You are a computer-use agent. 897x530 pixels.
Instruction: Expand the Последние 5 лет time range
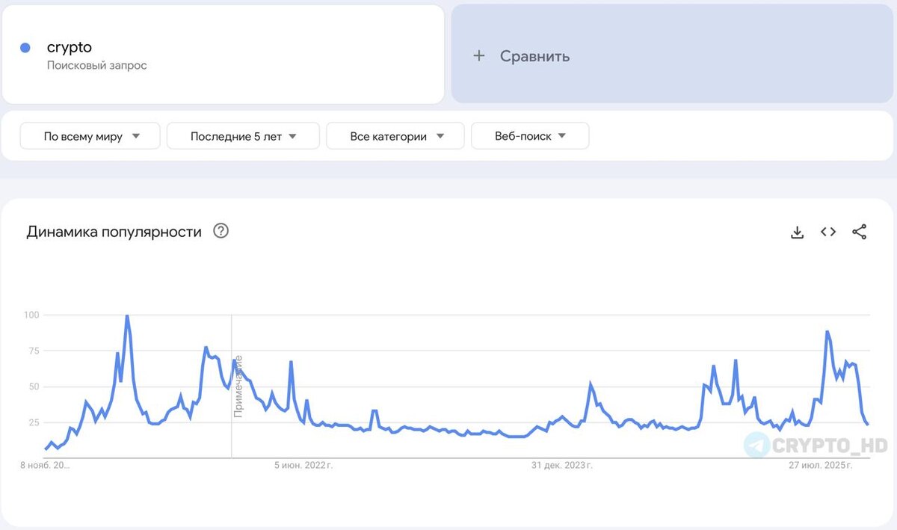[243, 136]
